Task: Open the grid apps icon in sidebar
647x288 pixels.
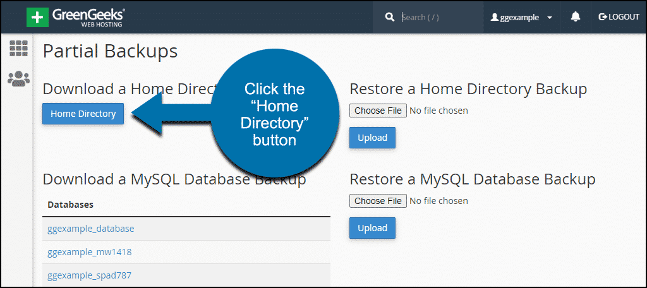Action: click(x=18, y=49)
